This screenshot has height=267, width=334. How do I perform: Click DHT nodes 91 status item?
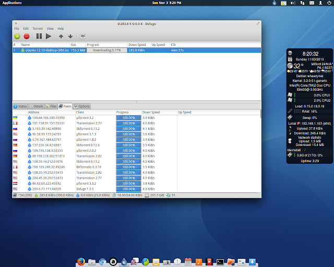tap(171, 195)
